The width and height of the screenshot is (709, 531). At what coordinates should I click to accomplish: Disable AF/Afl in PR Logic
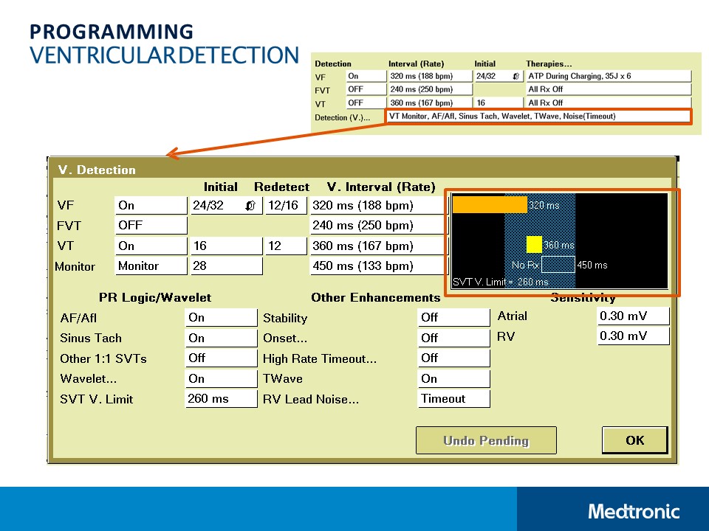pos(221,318)
